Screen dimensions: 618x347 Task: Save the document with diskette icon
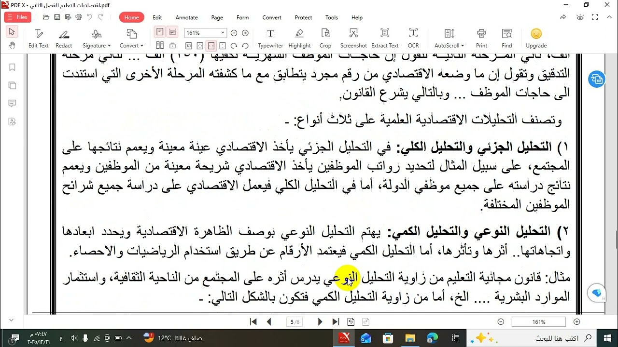pyautogui.click(x=57, y=17)
